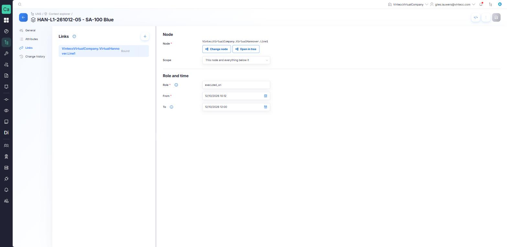This screenshot has height=247, width=507.
Task: Click the Open in tree button
Action: (x=246, y=49)
